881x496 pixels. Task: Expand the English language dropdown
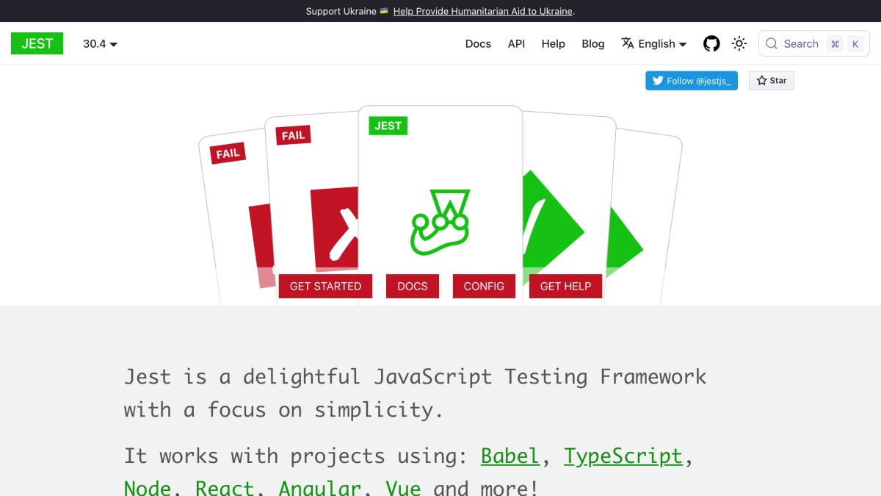tap(654, 44)
